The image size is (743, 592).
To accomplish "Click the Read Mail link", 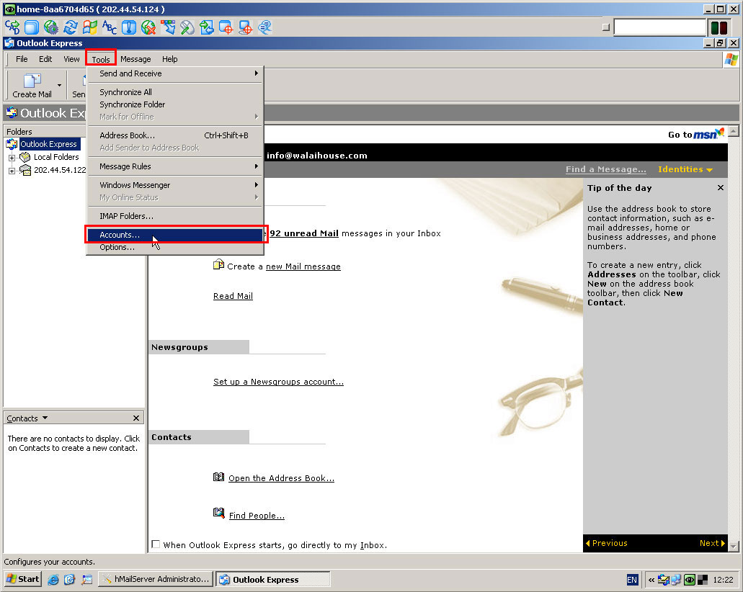I will 233,296.
